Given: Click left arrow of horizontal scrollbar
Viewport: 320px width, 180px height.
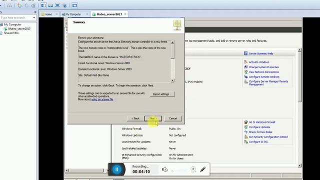Looking at the screenshot, I should (66, 170).
